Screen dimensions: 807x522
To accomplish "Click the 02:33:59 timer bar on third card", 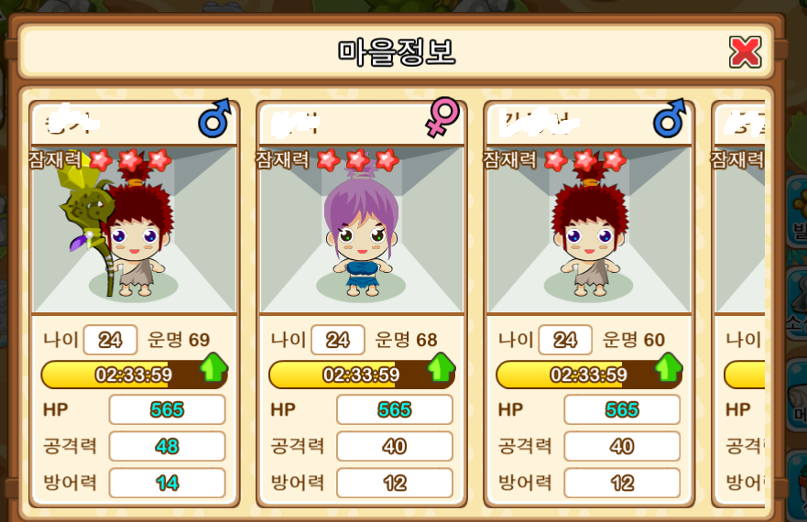I will [589, 375].
